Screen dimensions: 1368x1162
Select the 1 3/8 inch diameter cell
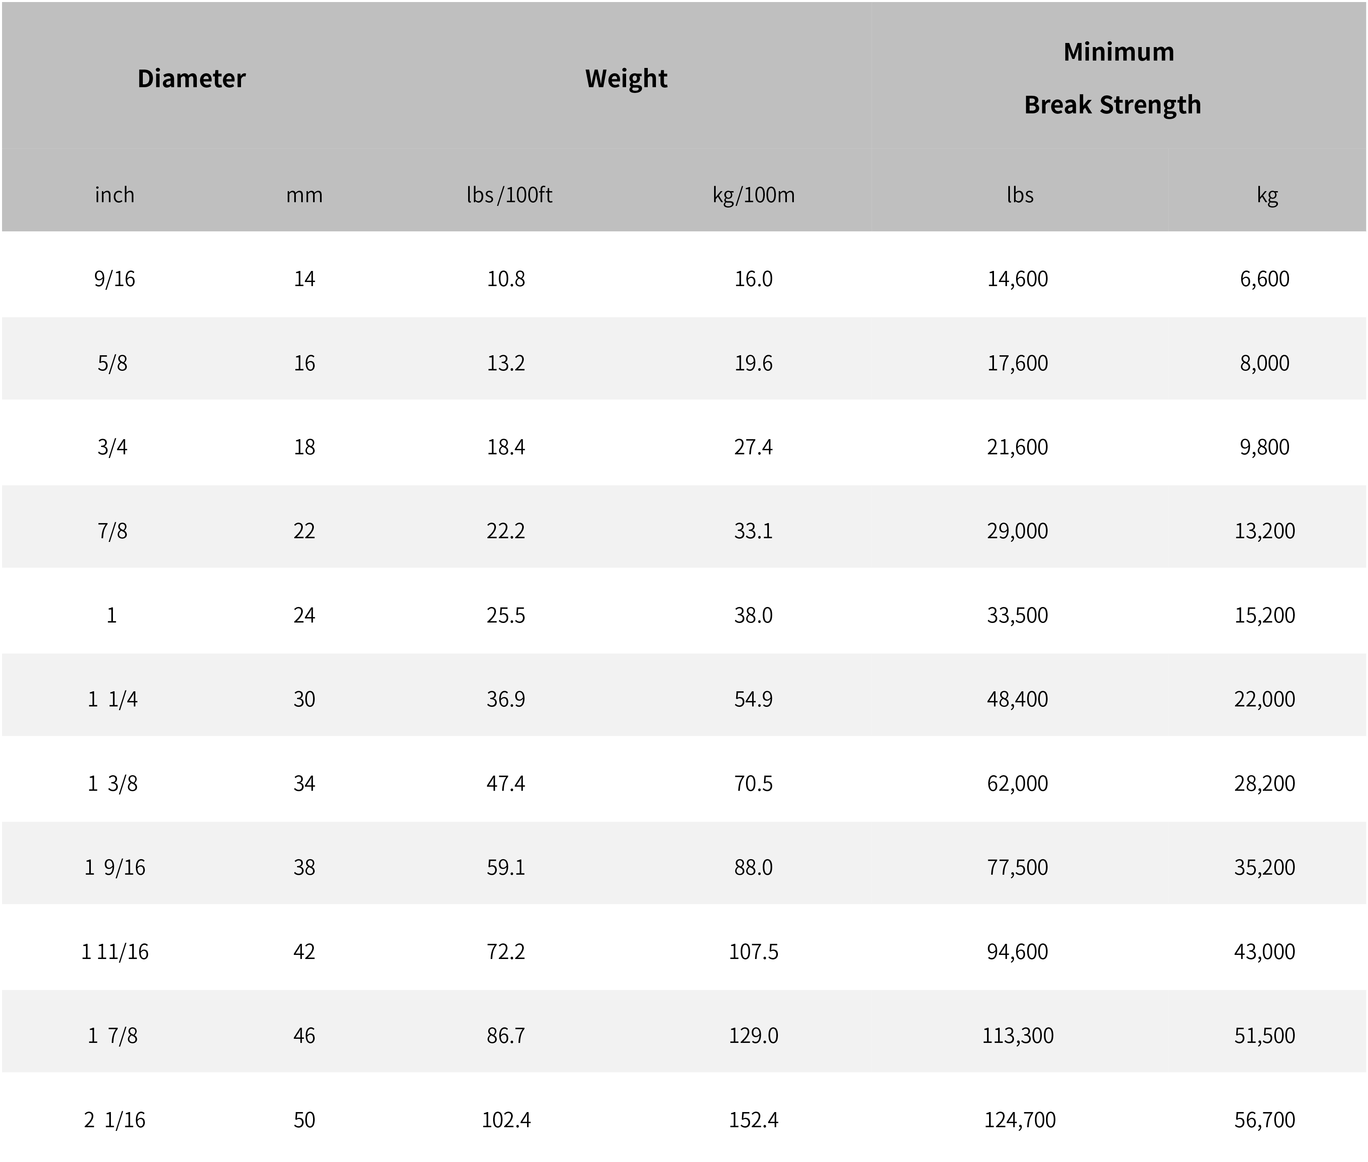pos(113,783)
